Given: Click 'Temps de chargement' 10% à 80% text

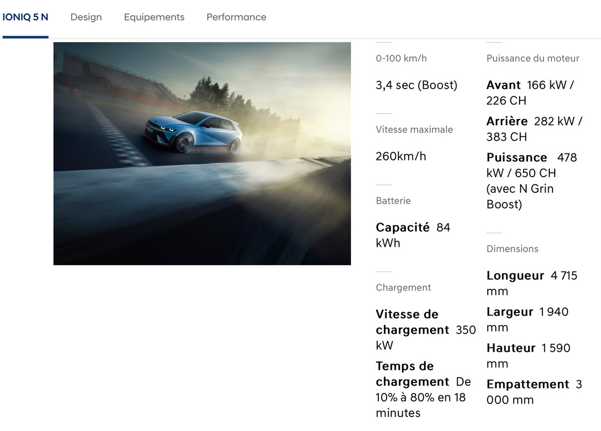Looking at the screenshot, I should click(424, 390).
